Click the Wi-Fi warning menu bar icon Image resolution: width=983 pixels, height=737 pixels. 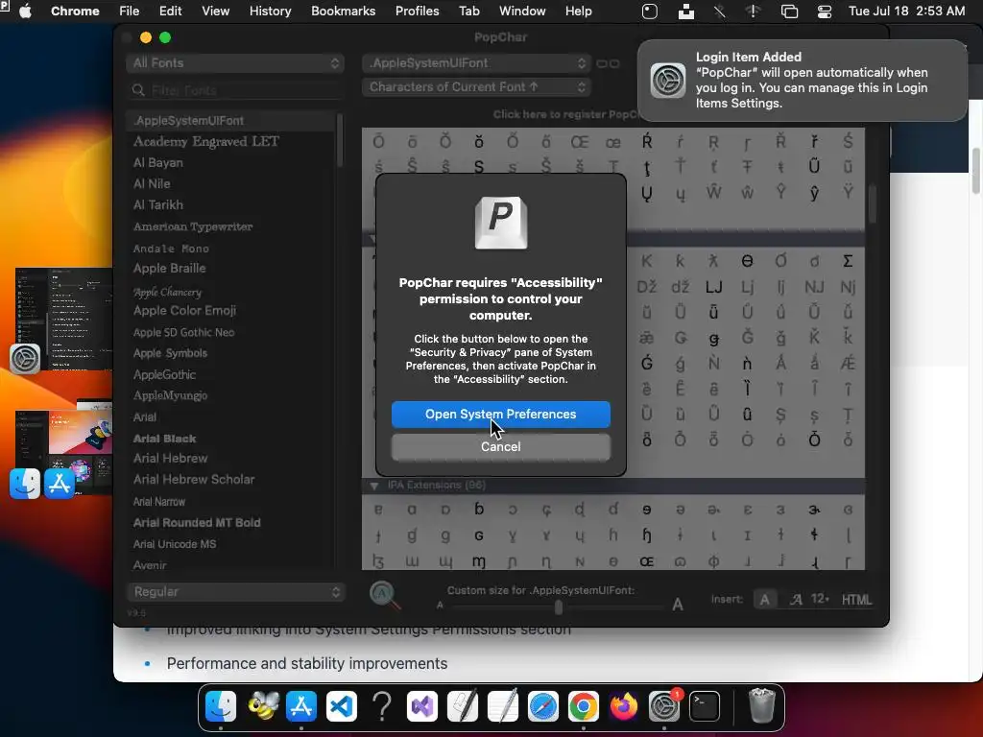coord(753,12)
